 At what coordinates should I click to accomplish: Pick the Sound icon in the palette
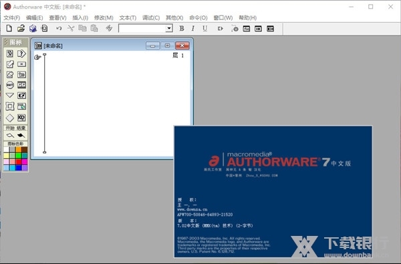coord(21,96)
